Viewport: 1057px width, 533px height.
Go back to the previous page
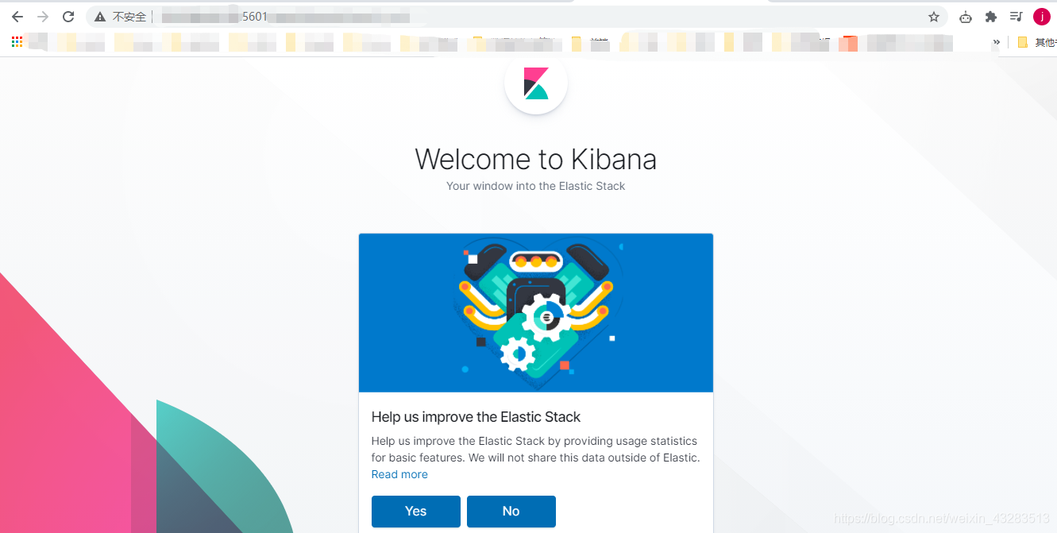pyautogui.click(x=17, y=17)
